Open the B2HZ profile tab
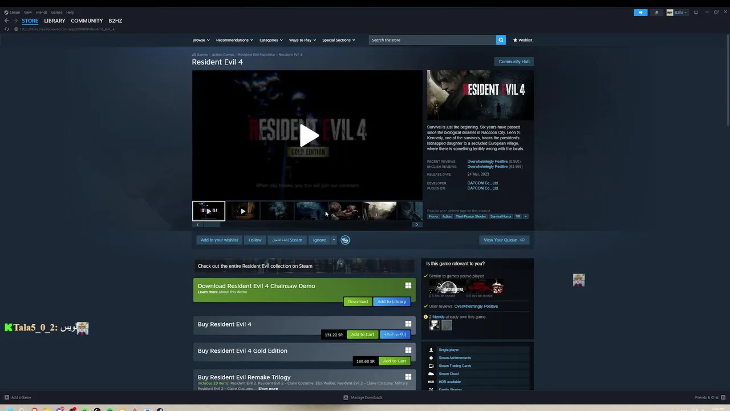Image resolution: width=730 pixels, height=411 pixels. coord(115,21)
